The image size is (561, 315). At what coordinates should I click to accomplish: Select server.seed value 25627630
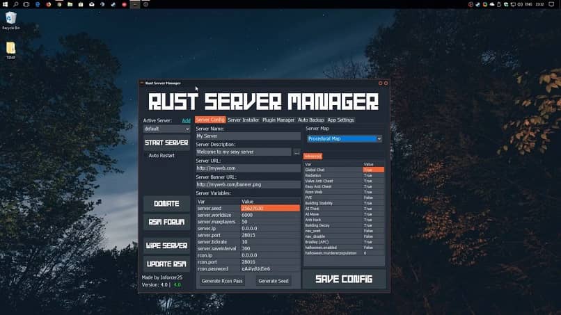[270, 208]
